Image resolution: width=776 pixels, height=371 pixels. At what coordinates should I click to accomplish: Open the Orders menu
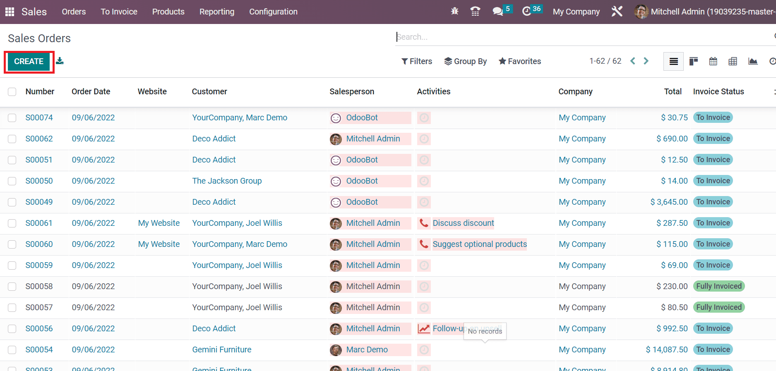coord(74,12)
